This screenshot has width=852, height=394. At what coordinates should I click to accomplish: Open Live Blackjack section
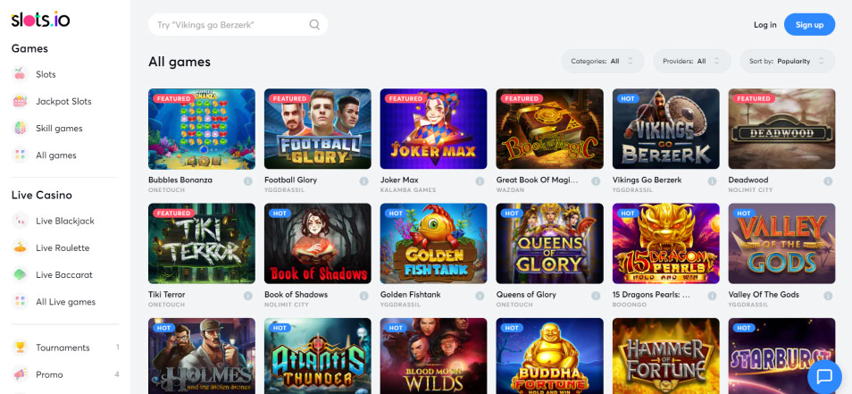[65, 221]
